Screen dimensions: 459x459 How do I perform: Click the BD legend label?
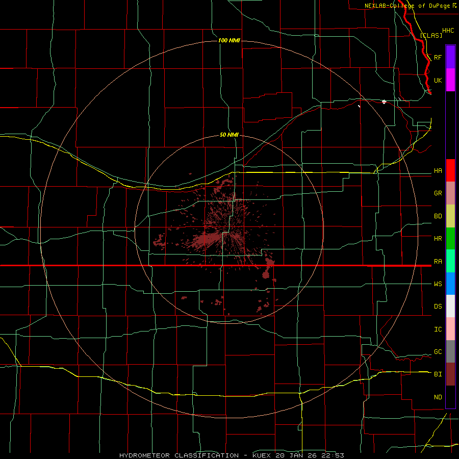pos(438,216)
